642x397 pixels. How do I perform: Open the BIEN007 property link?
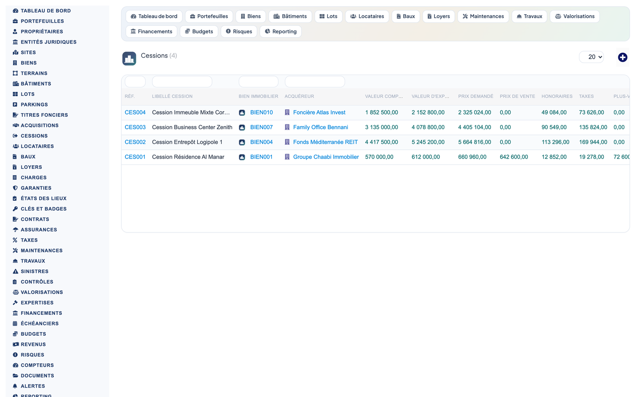click(x=261, y=127)
